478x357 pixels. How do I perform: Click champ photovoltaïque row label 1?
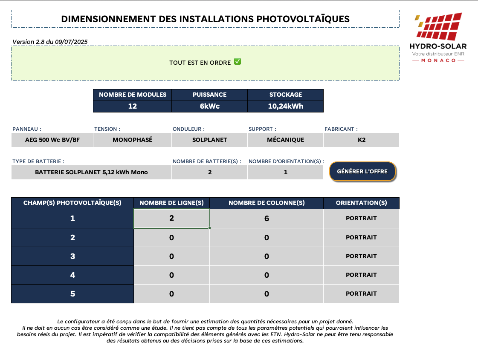[72, 219]
